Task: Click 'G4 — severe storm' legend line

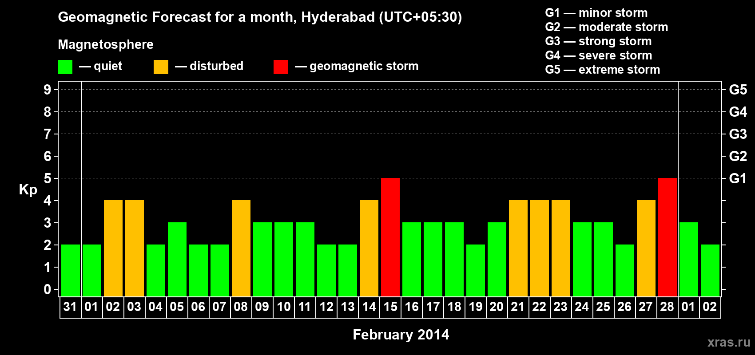Action: click(599, 55)
